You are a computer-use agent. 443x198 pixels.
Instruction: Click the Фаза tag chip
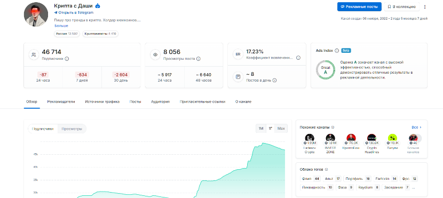[x=345, y=187]
